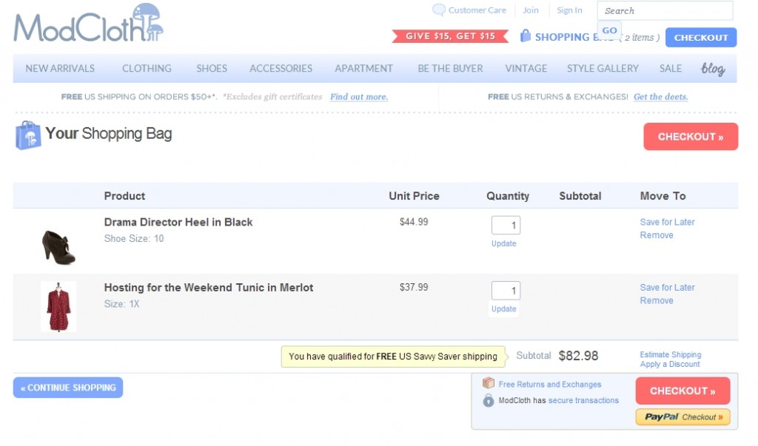View the Drama Director Heel product thumbnail
Image resolution: width=758 pixels, height=446 pixels.
tap(58, 247)
